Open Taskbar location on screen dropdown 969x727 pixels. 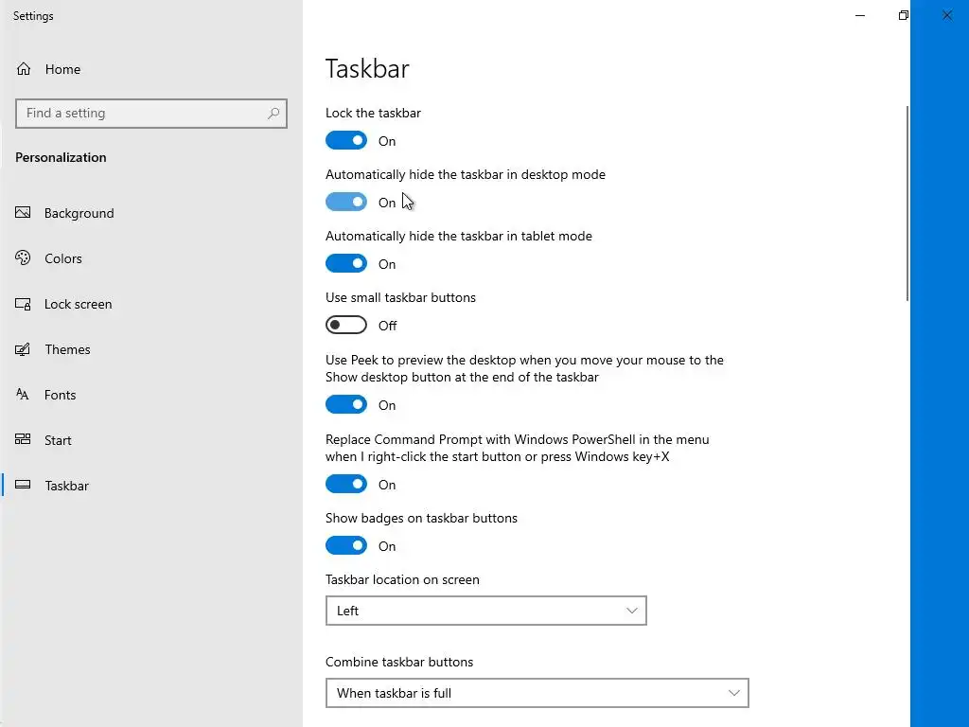(485, 611)
